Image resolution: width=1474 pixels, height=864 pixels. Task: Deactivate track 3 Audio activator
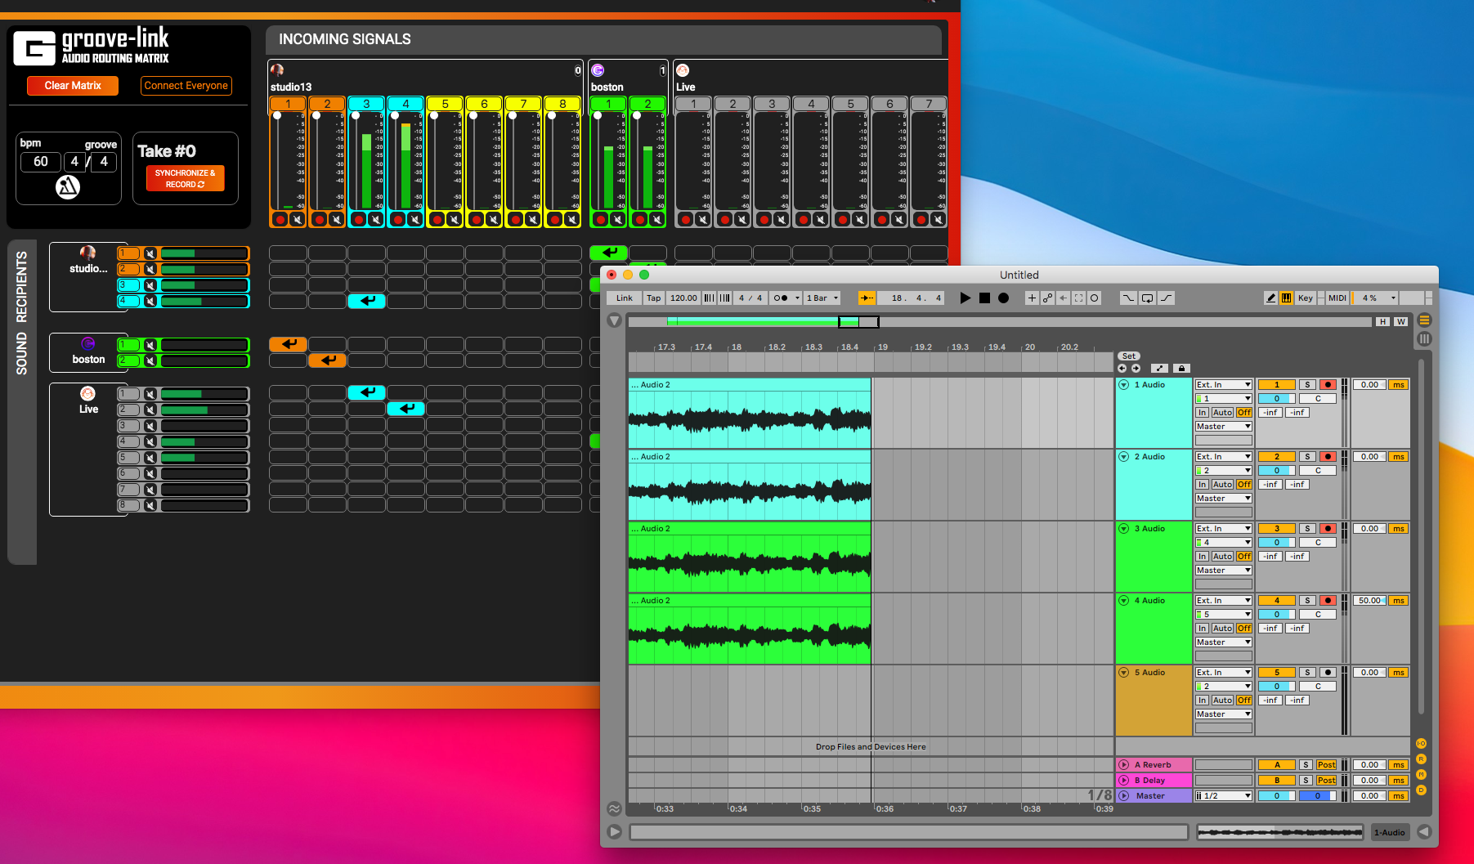pyautogui.click(x=1277, y=529)
